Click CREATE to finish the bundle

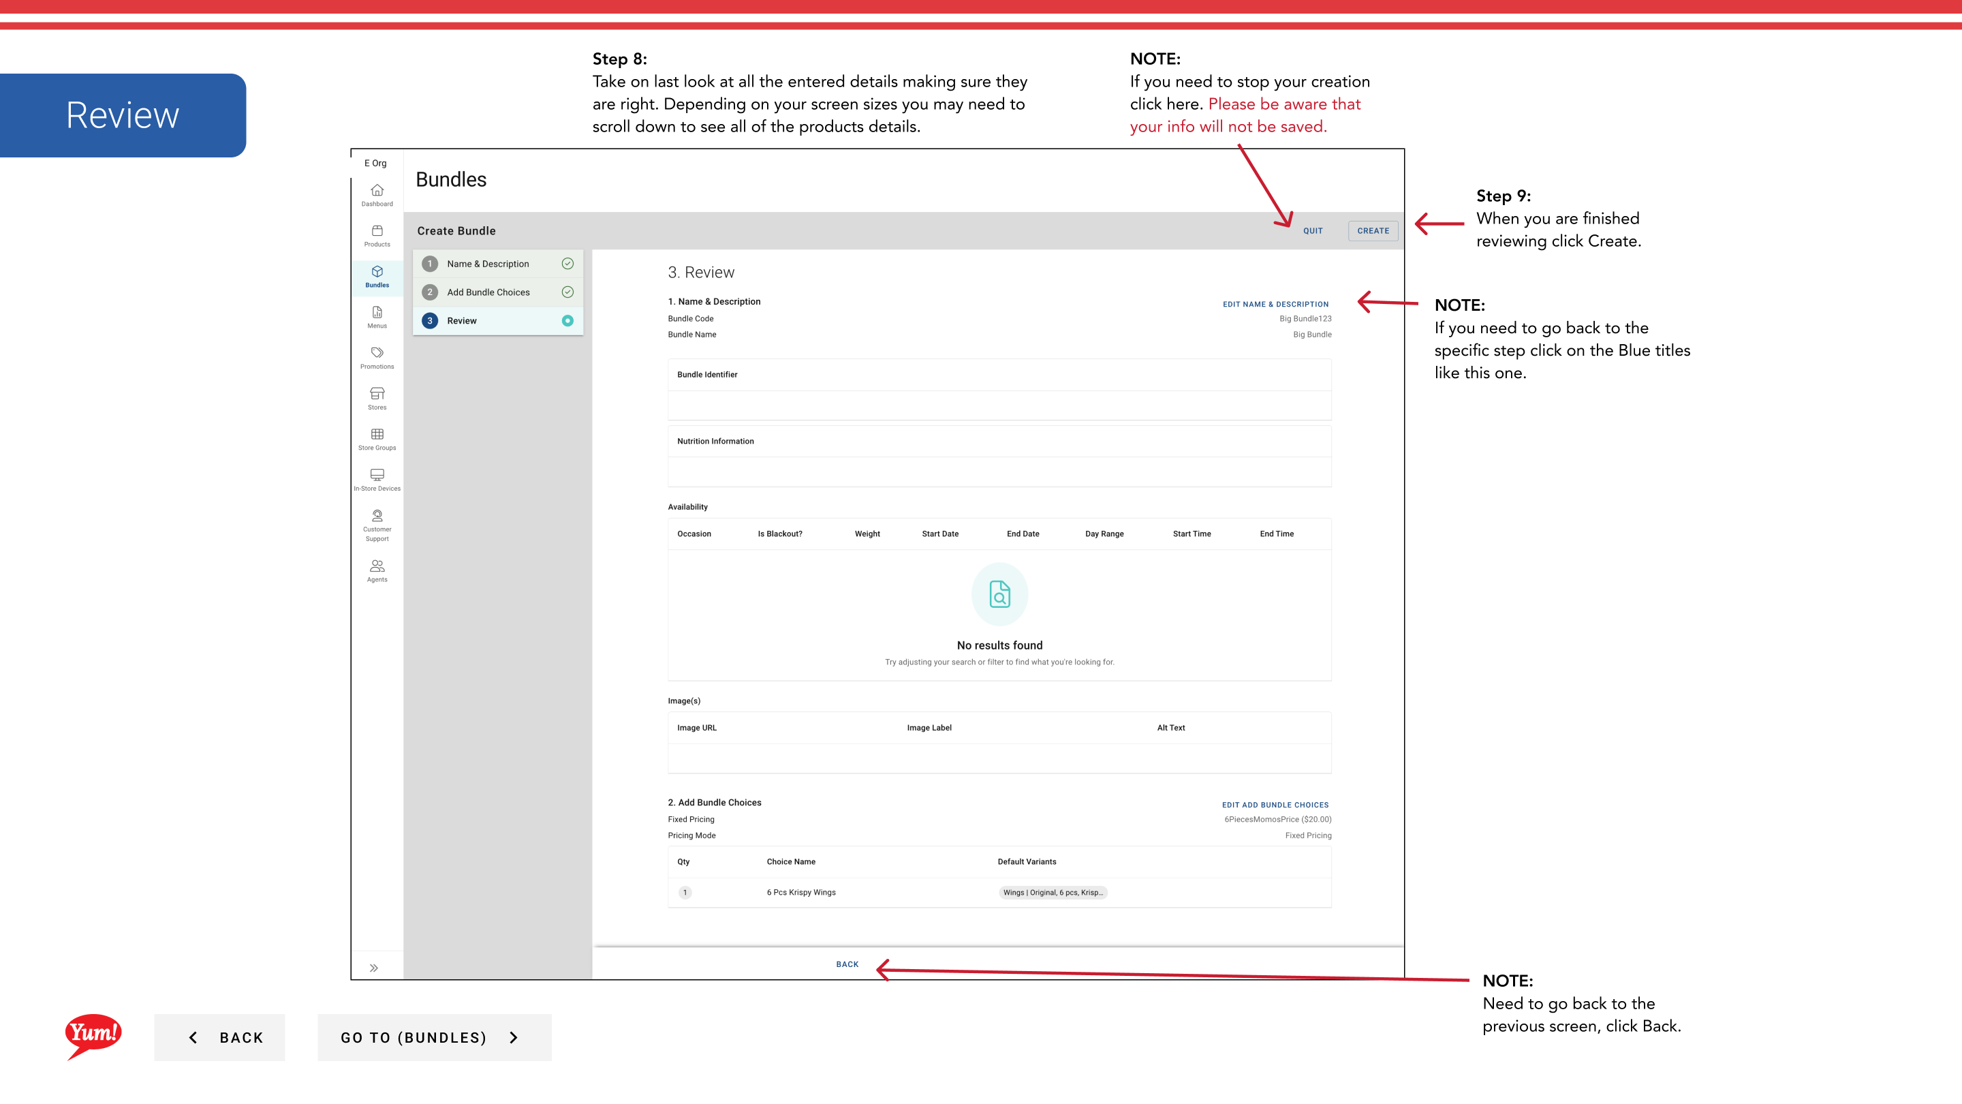point(1373,231)
